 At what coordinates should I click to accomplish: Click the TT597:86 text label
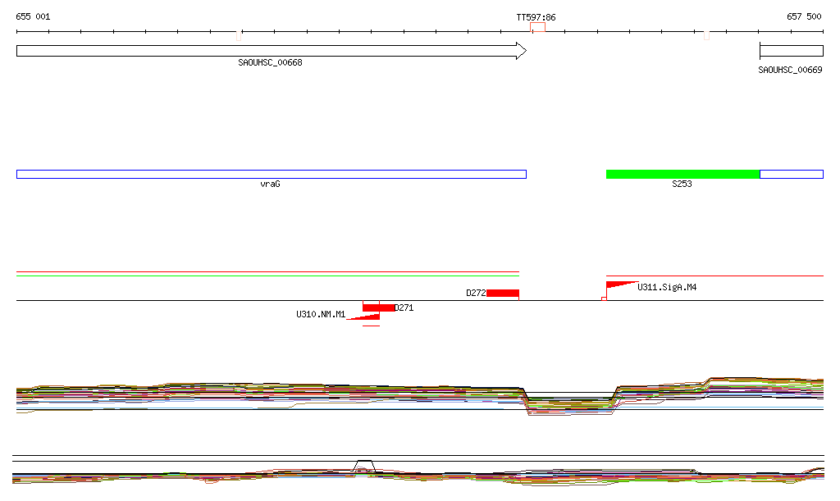536,17
